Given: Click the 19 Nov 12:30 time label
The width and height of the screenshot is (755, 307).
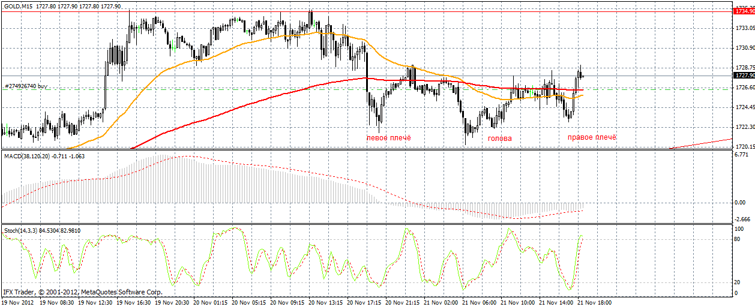Looking at the screenshot, I should click(94, 303).
